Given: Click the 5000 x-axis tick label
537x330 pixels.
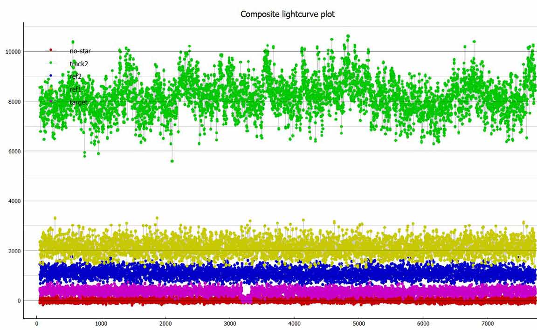Looking at the screenshot, I should [x=358, y=323].
